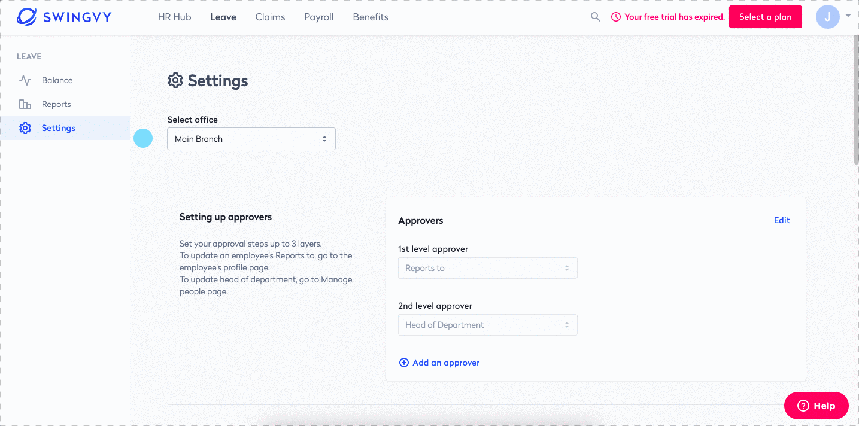Viewport: 859px width, 426px height.
Task: Click the plus icon beside Add an approver
Action: 404,363
